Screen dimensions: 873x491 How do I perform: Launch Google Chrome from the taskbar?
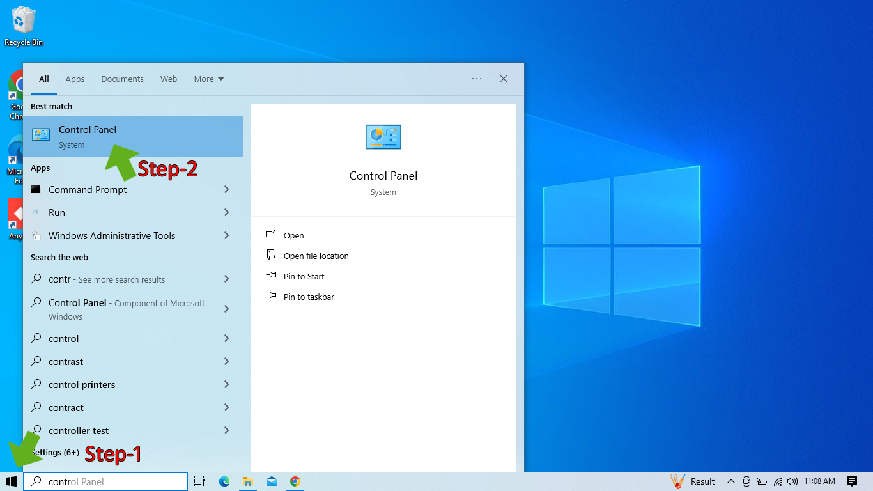coord(295,481)
